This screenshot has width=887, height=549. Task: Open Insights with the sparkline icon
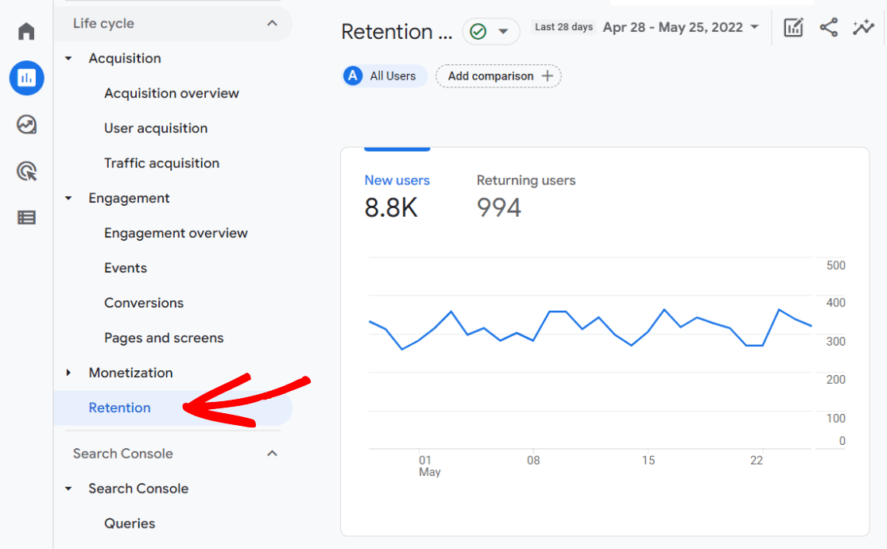pos(863,27)
